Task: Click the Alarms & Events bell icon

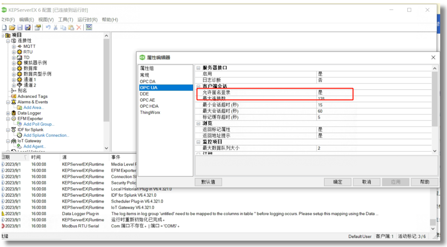Action: [x=14, y=102]
